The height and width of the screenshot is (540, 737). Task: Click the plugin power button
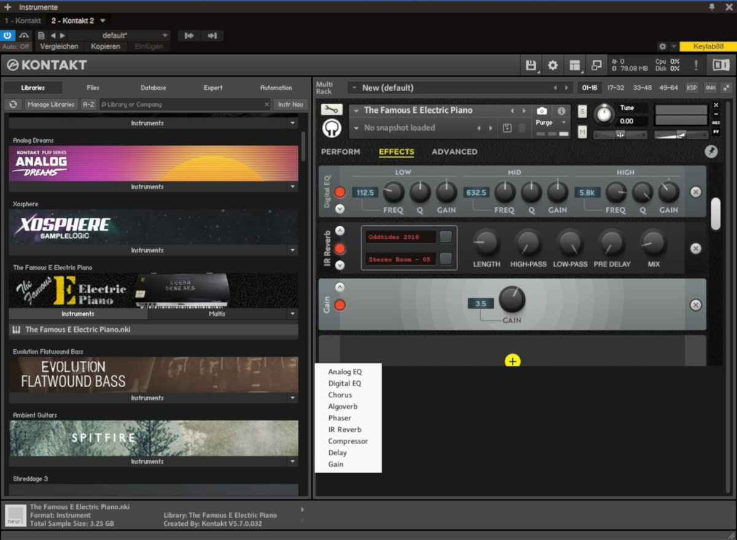click(8, 36)
